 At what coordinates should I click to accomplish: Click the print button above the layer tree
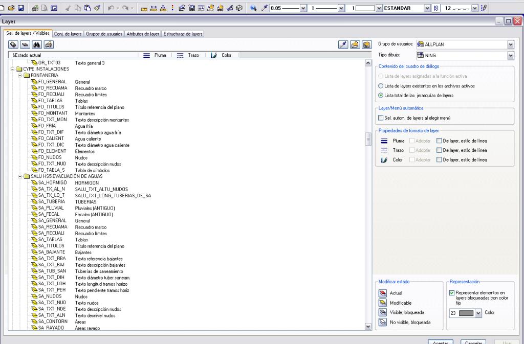[x=49, y=44]
